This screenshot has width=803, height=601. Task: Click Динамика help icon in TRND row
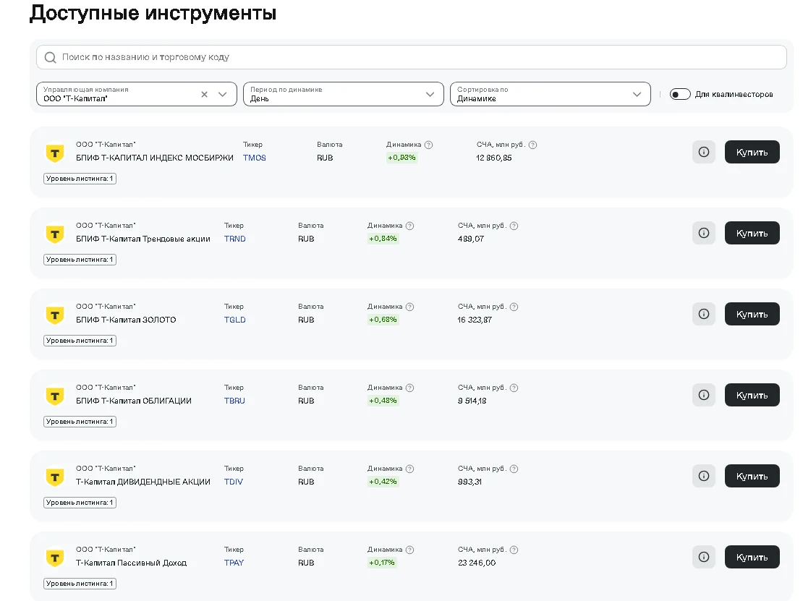point(409,226)
